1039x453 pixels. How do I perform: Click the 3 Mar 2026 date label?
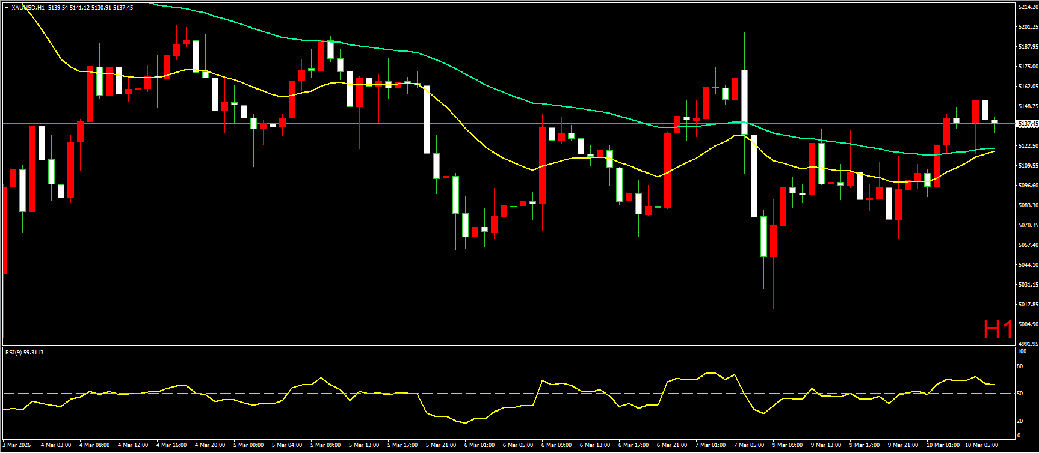click(x=17, y=445)
